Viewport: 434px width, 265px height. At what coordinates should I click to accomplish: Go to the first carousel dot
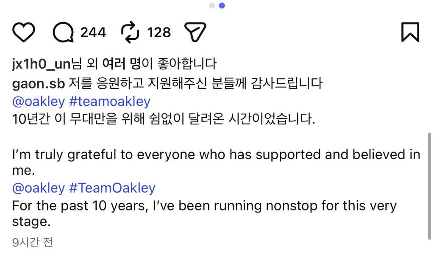tap(212, 6)
